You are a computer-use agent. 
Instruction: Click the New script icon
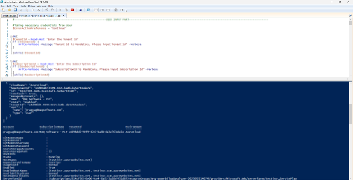[x=3, y=10]
